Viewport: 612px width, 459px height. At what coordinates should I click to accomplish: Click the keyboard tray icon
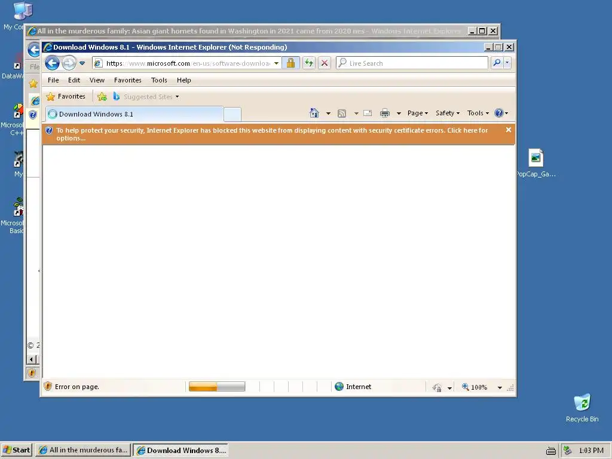coord(550,451)
